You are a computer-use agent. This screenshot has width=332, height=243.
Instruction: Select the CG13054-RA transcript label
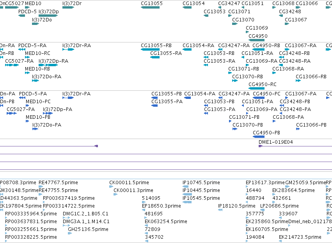[199, 46]
